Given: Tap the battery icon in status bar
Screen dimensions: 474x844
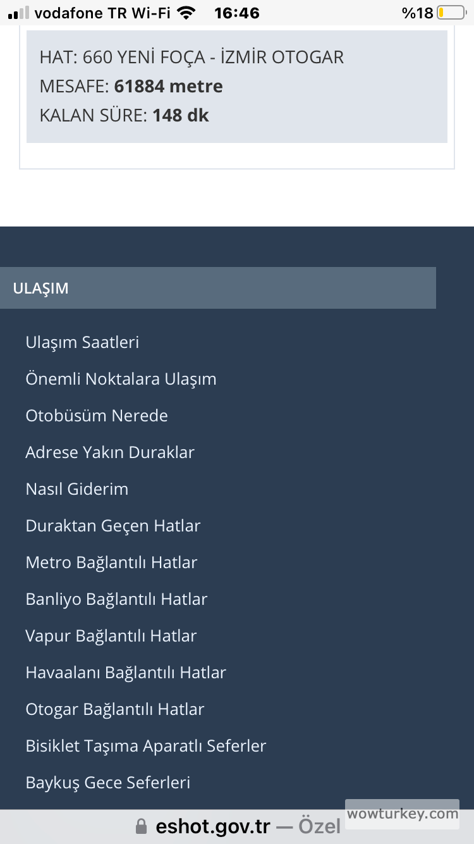Looking at the screenshot, I should 451,13.
